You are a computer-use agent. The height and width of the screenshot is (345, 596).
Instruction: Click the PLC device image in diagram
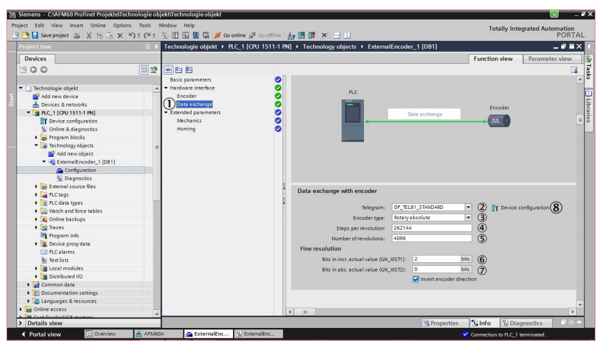click(353, 120)
